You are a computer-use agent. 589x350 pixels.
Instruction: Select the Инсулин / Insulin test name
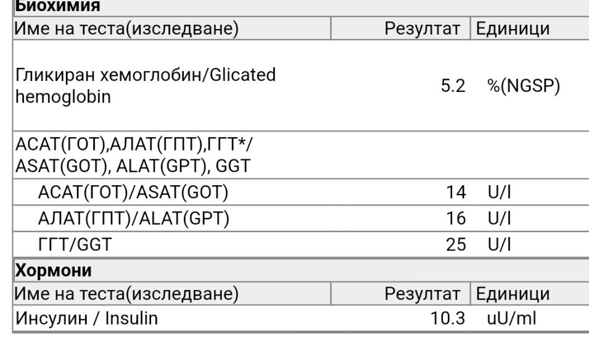click(x=86, y=319)
